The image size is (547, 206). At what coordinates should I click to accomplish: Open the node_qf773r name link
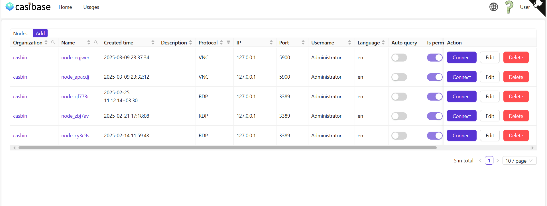pyautogui.click(x=75, y=97)
